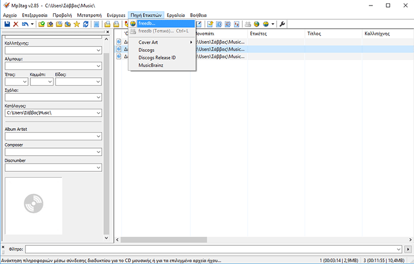Viewport: 414px width, 264px height.
Task: Click the first playlist creation toolbar icon
Action: coord(107,24)
